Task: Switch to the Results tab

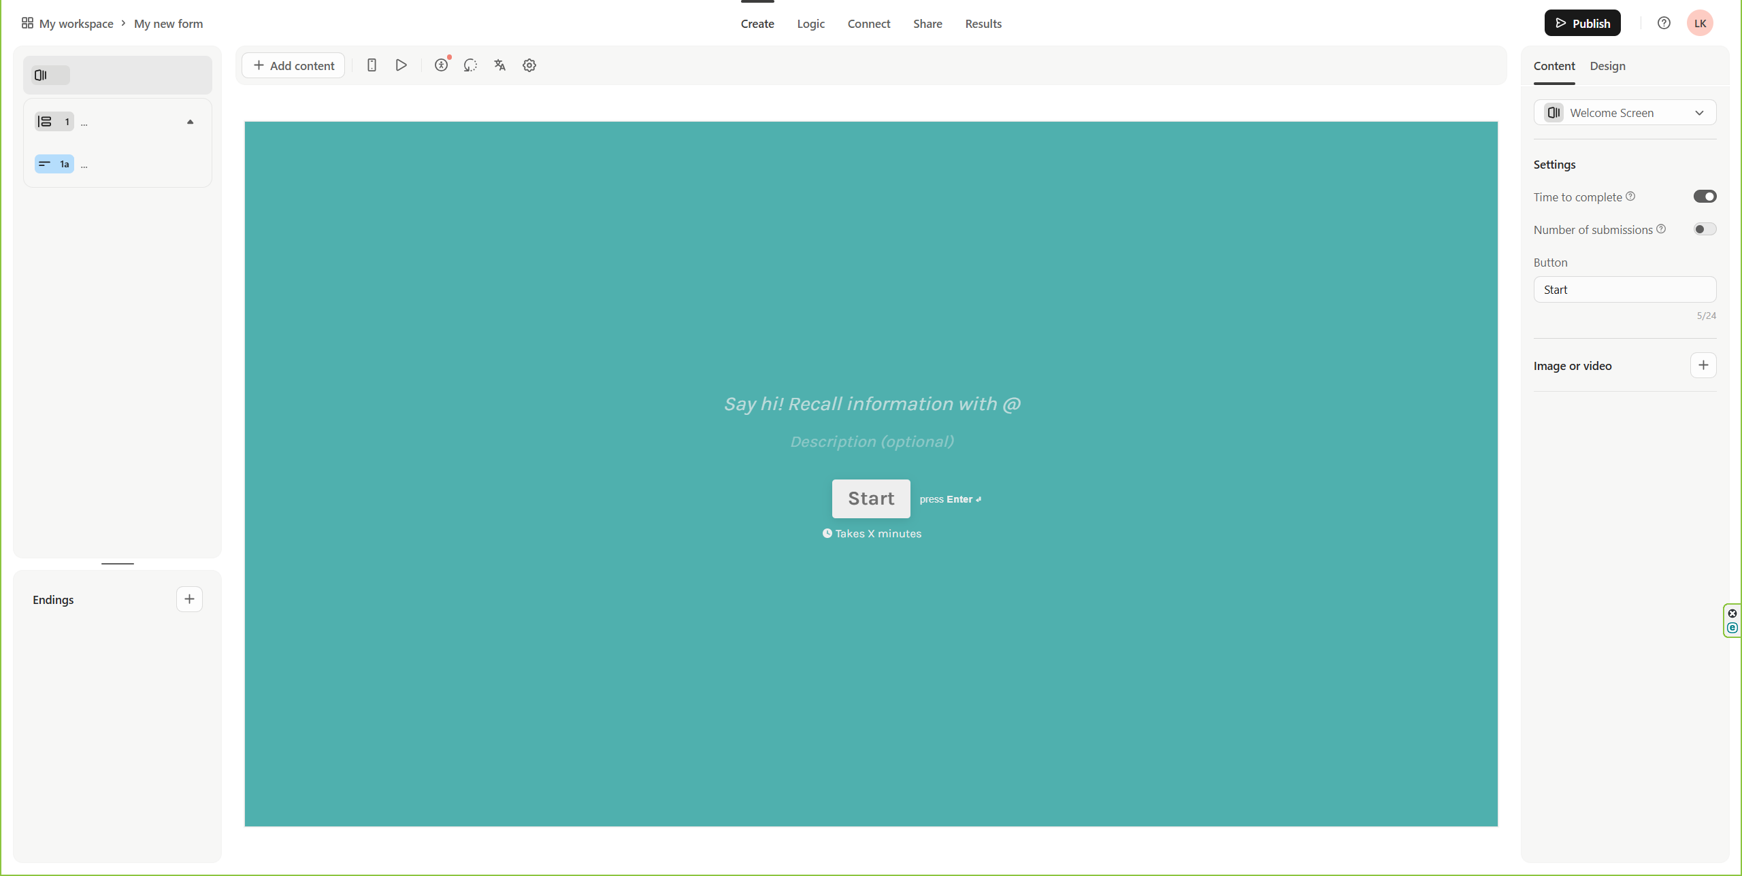Action: (x=983, y=24)
